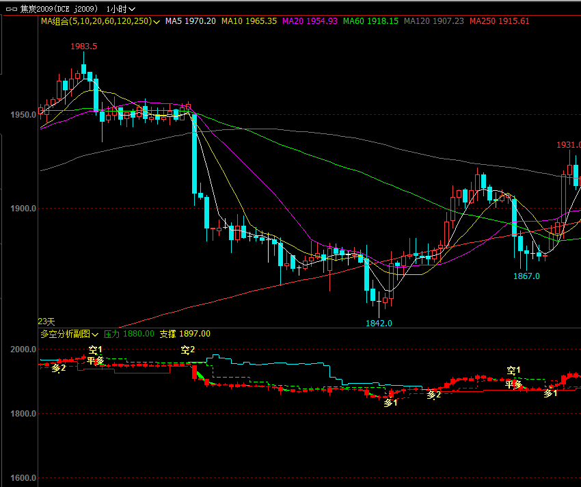The width and height of the screenshot is (581, 487).
Task: Click the 23天 period label
Action: click(x=46, y=321)
